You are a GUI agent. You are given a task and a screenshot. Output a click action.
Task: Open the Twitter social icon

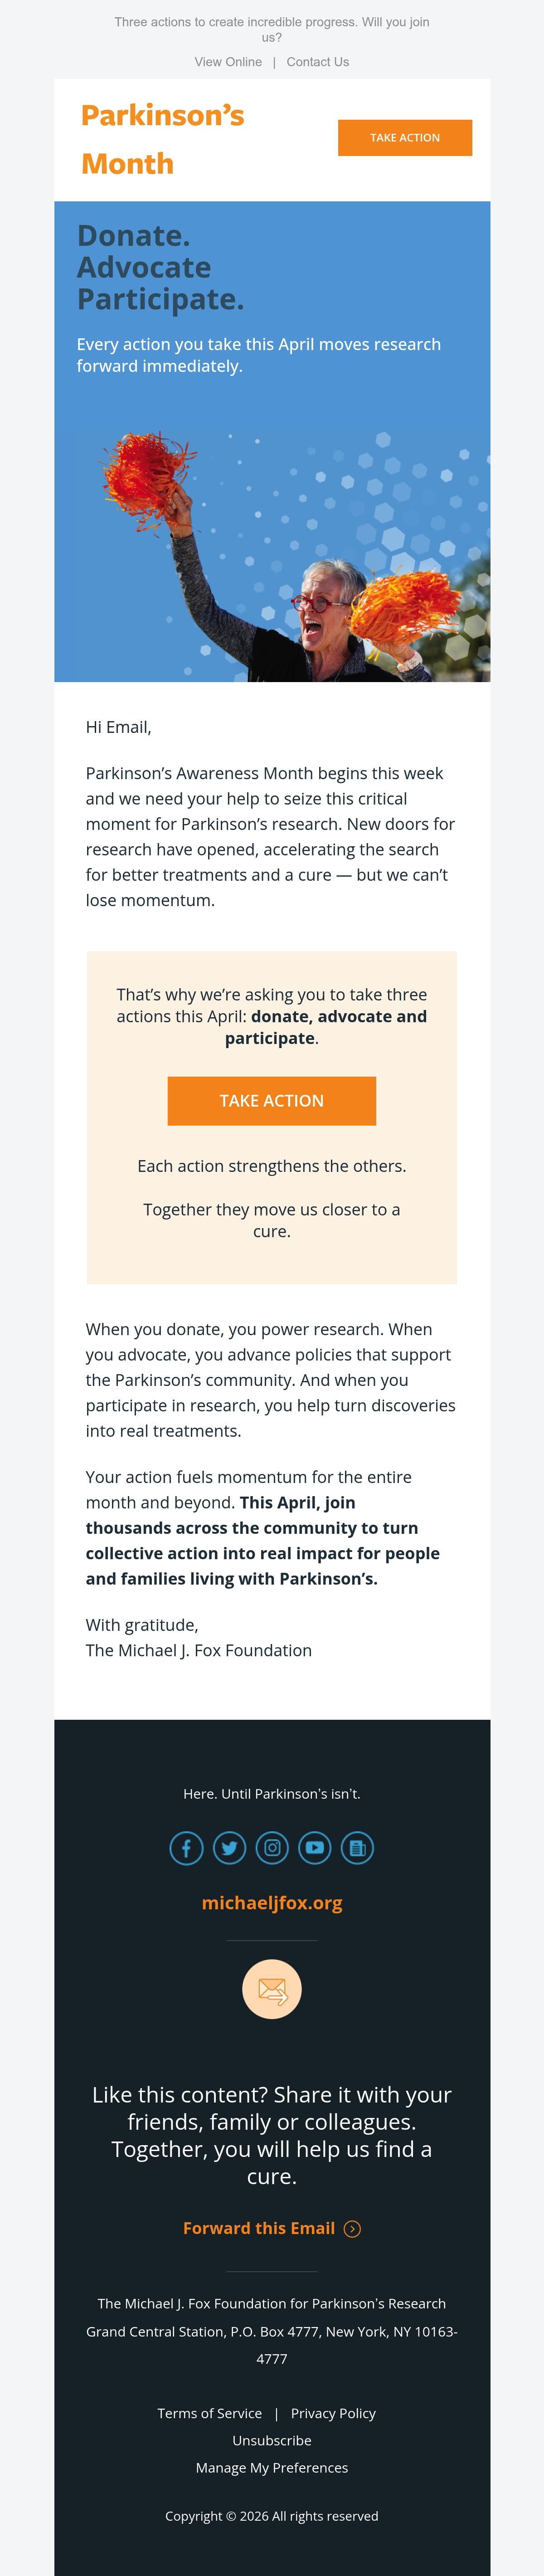229,1848
